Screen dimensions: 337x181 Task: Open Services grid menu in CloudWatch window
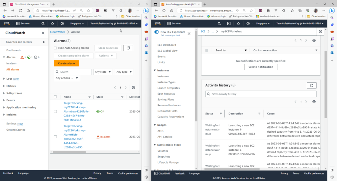23,23
